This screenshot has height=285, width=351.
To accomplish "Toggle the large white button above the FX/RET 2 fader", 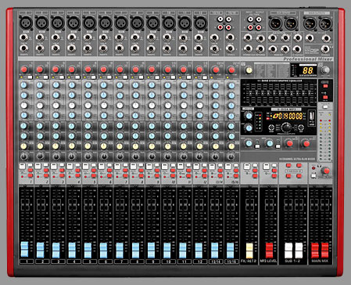I will pyautogui.click(x=247, y=166).
